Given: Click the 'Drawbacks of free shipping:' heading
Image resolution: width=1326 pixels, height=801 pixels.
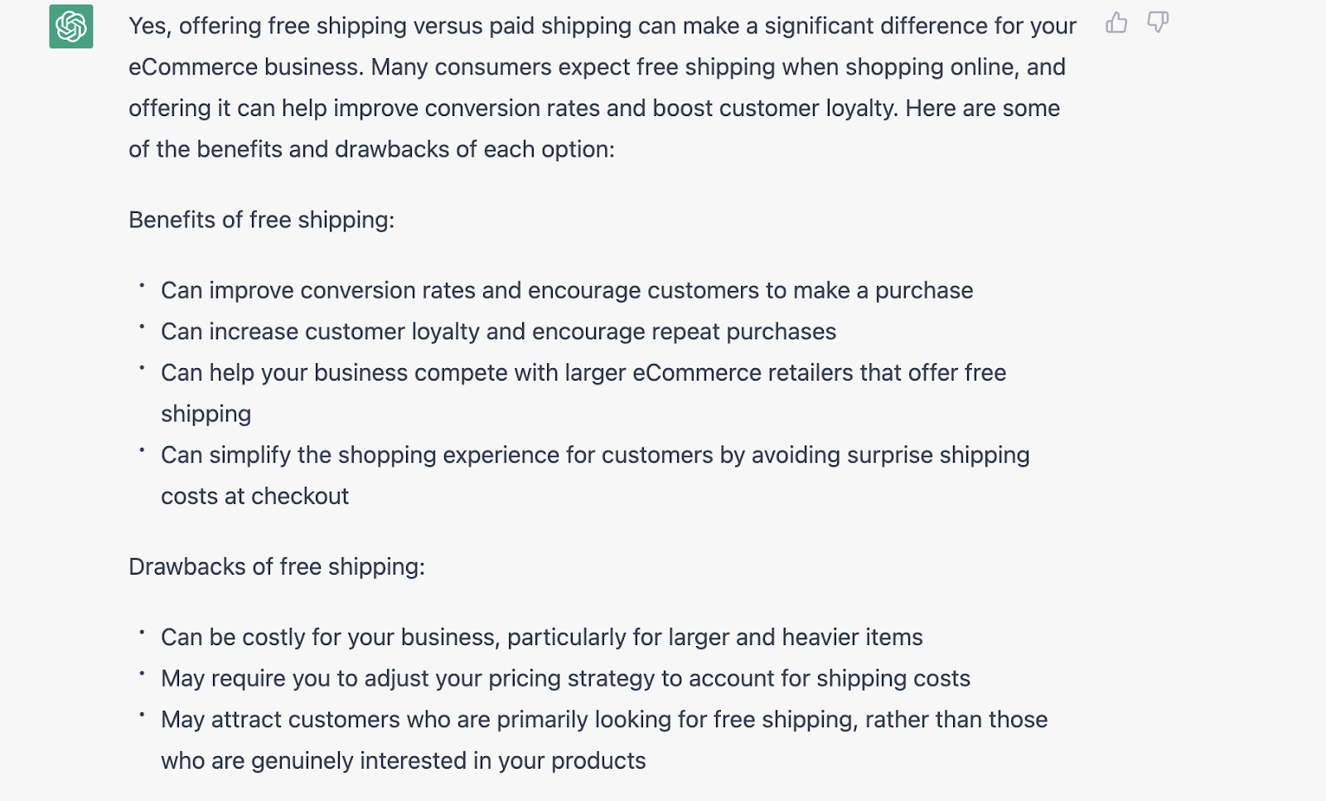Looking at the screenshot, I should (x=277, y=566).
